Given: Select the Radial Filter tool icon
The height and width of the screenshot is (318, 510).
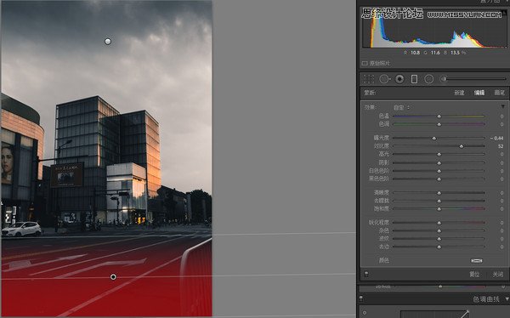Looking at the screenshot, I should (429, 79).
